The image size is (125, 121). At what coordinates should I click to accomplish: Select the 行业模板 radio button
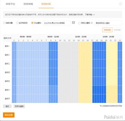point(32,23)
